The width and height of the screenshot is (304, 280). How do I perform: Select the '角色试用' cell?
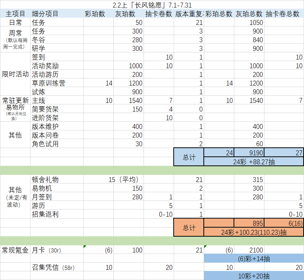pos(57,144)
